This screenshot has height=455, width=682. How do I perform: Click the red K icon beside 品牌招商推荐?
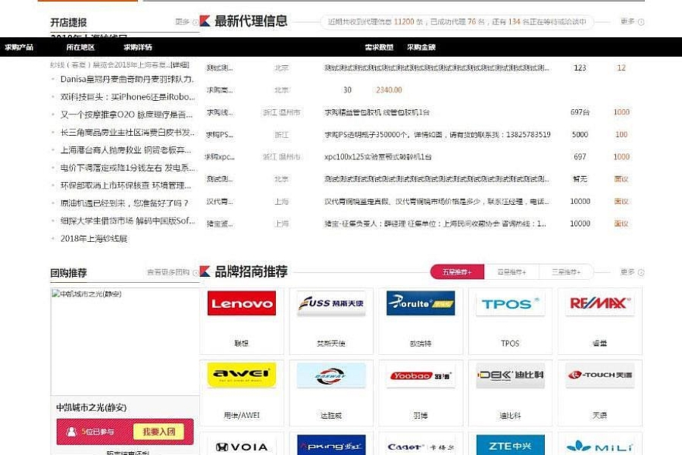click(205, 271)
